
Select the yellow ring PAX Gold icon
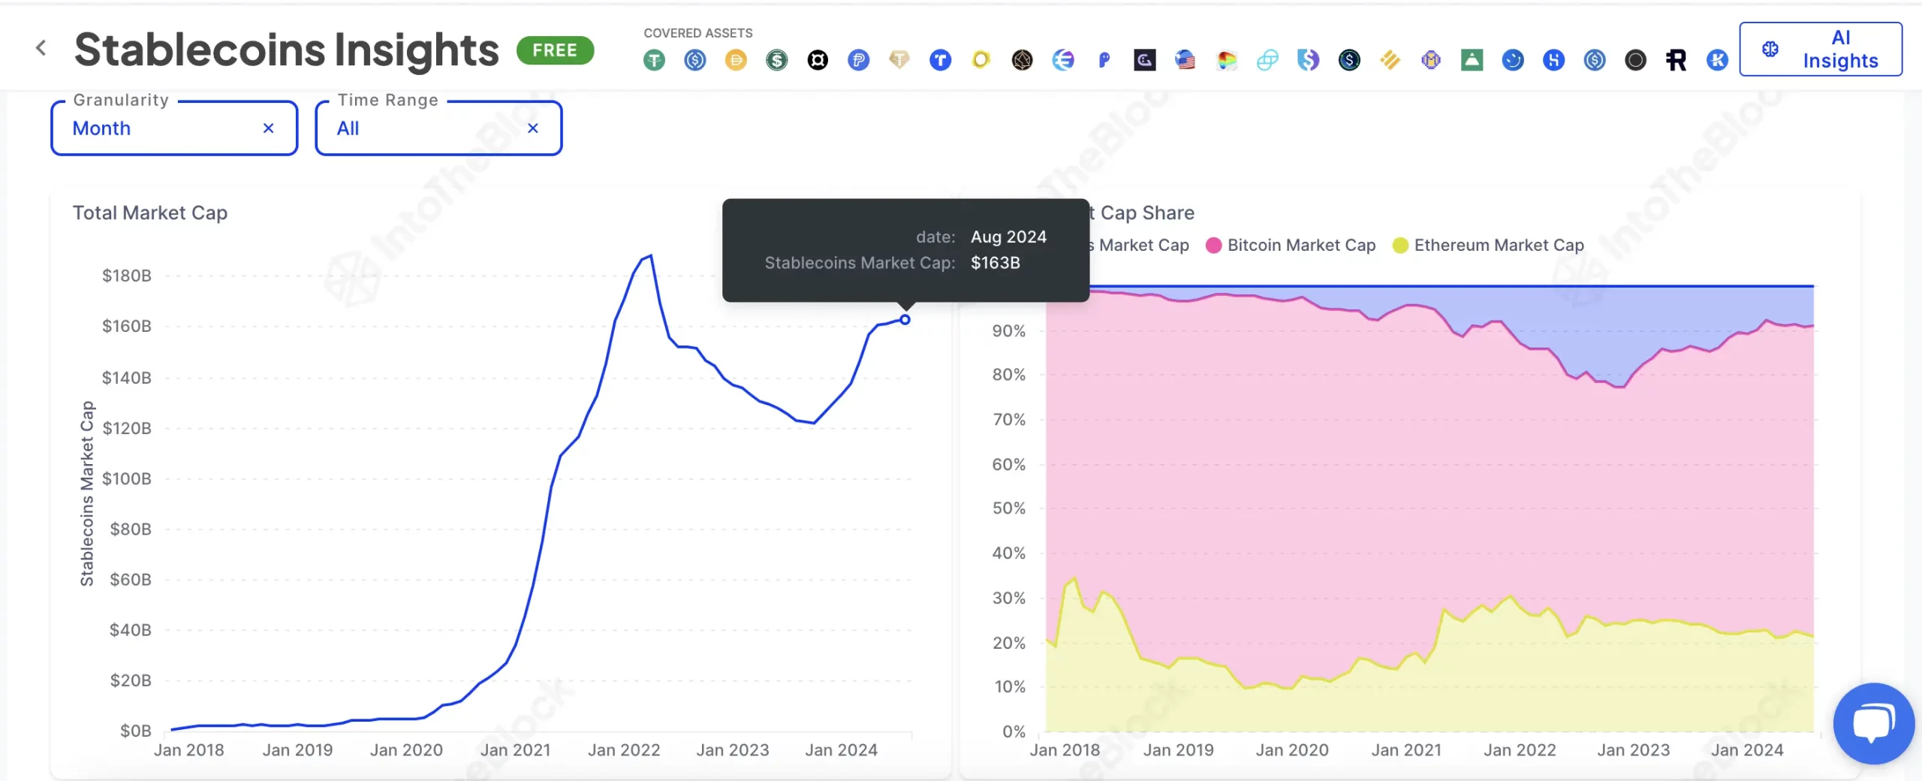[x=981, y=60]
